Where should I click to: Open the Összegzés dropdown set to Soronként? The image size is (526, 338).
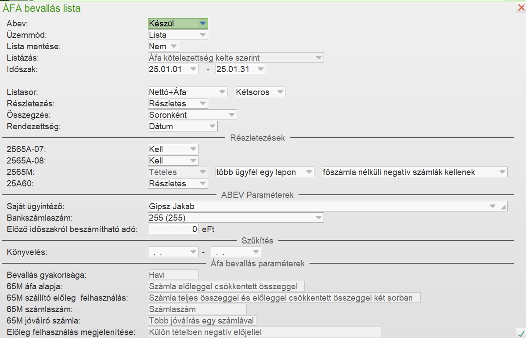192,115
